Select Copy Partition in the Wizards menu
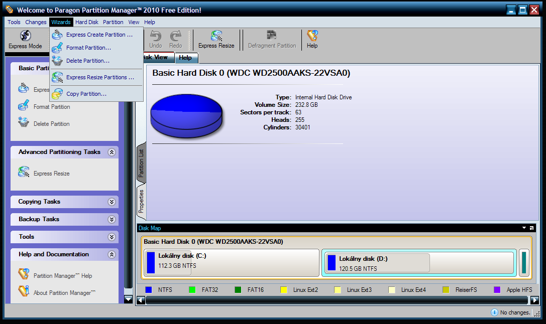The width and height of the screenshot is (546, 324). click(86, 94)
